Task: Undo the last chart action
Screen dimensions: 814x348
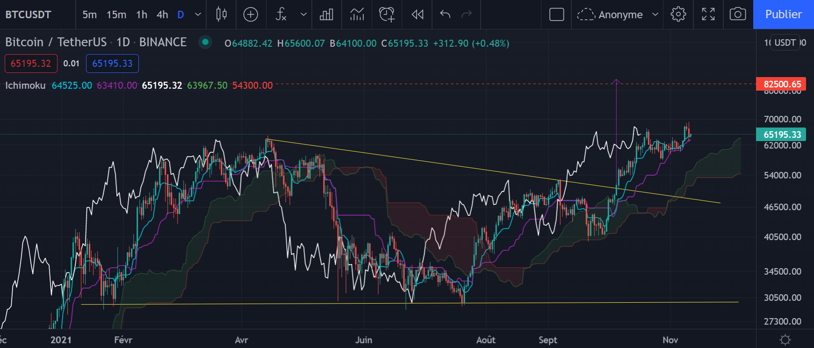Action: (x=445, y=14)
